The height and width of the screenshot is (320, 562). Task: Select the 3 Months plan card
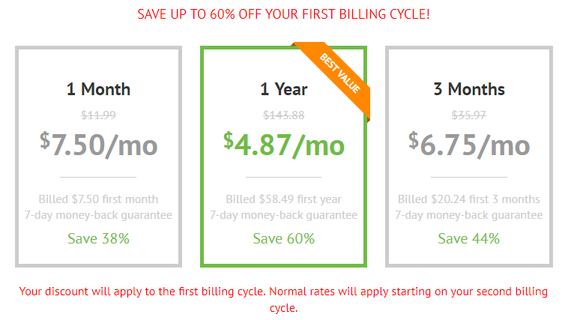(x=469, y=157)
